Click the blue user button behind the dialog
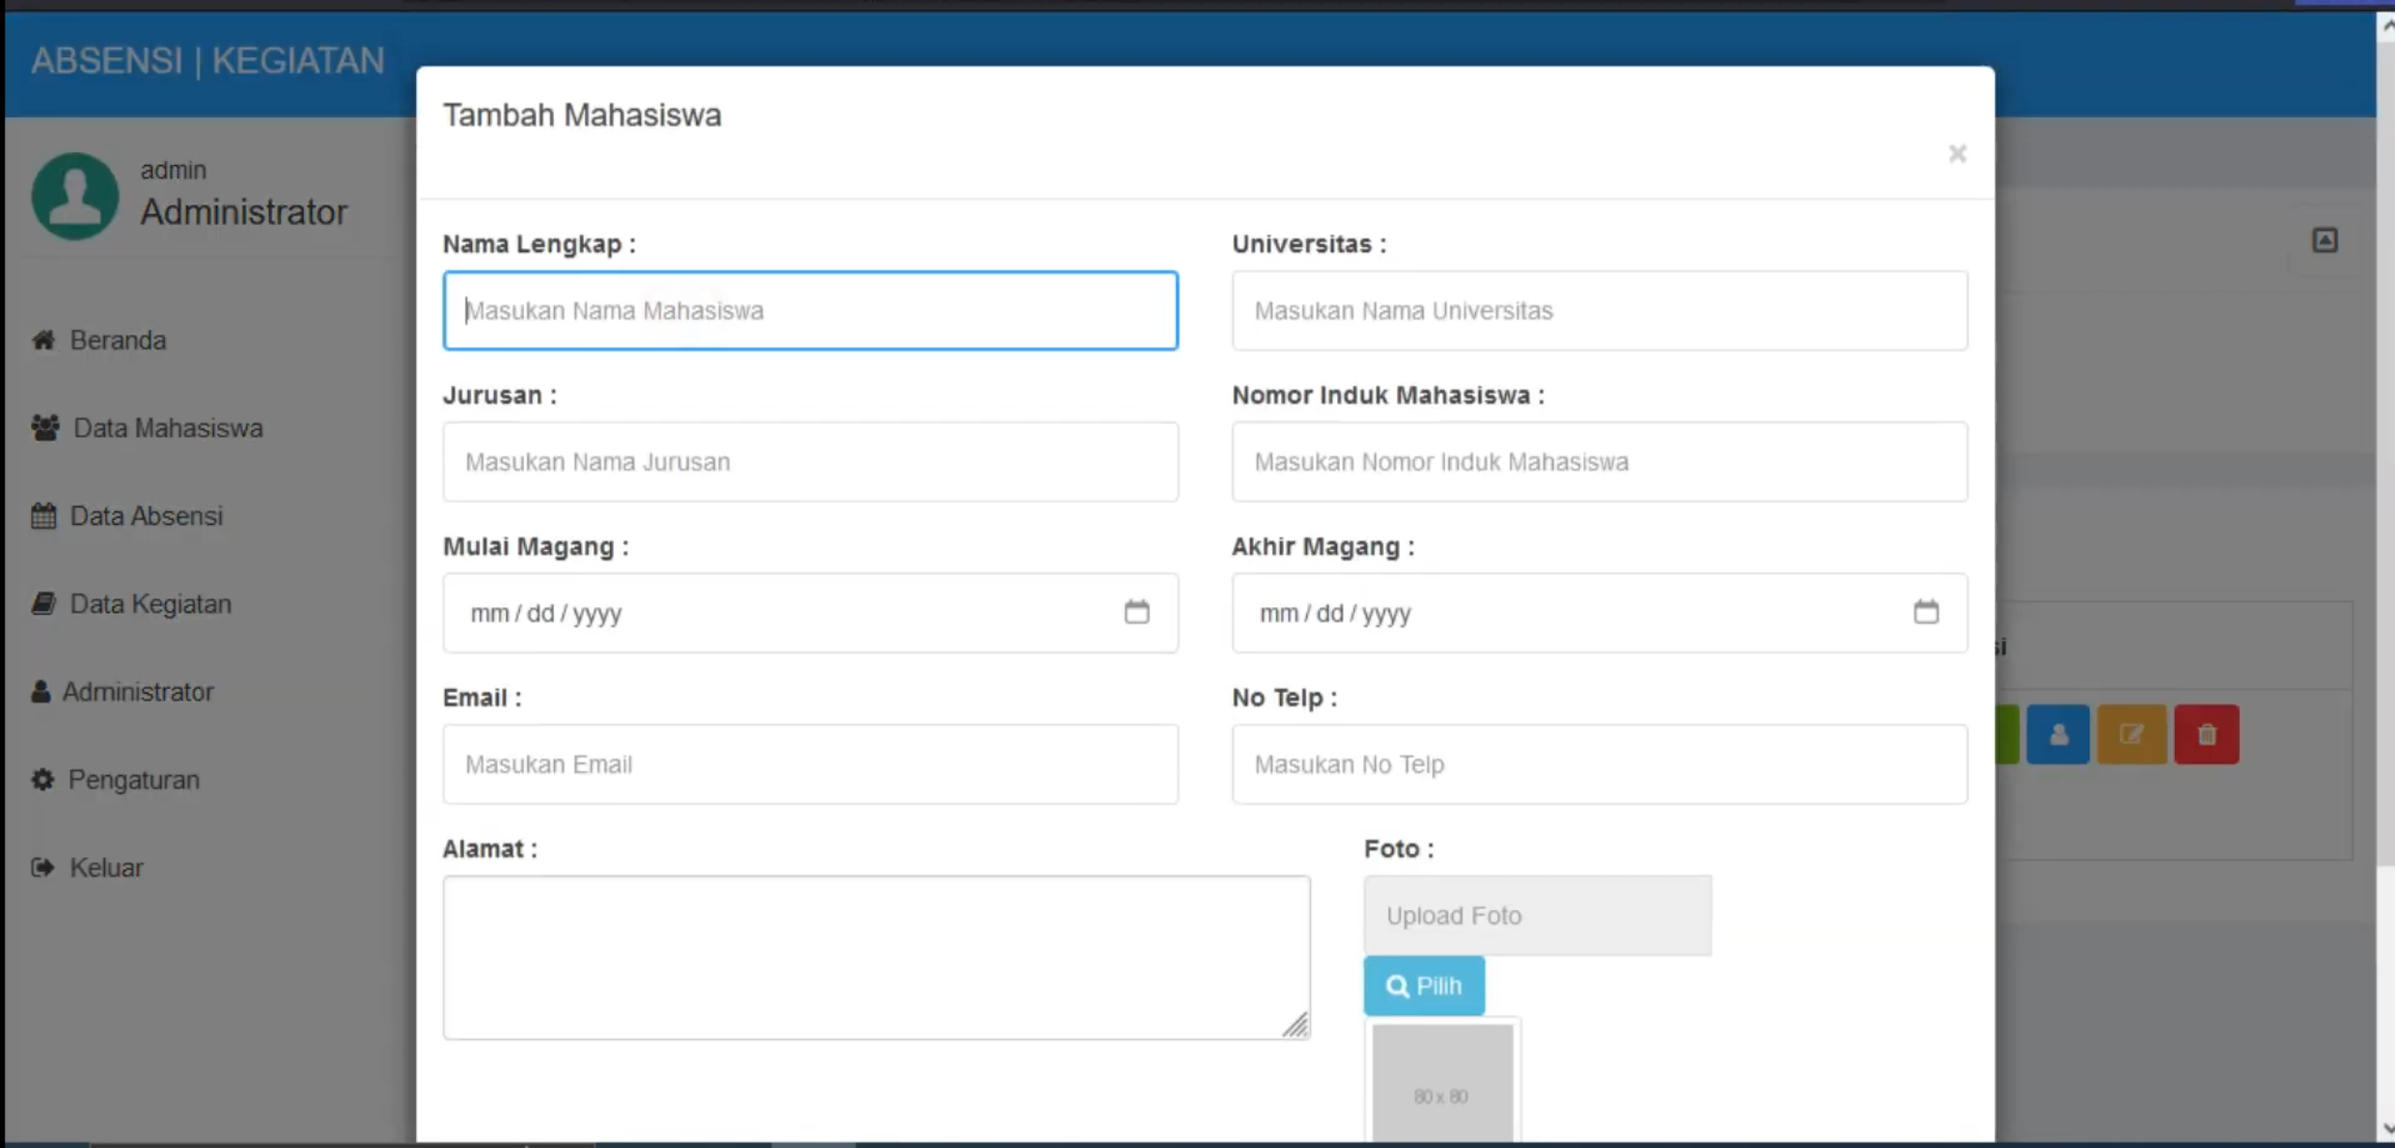 pos(2058,734)
